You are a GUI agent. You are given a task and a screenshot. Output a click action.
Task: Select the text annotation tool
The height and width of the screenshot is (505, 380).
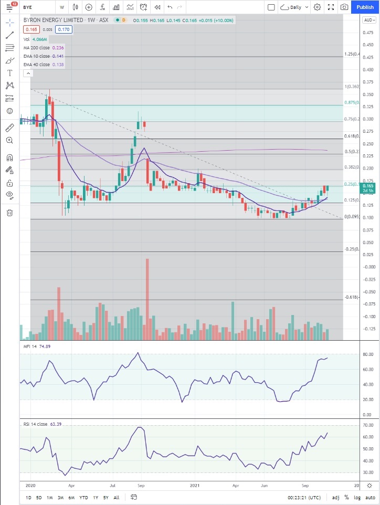click(9, 73)
